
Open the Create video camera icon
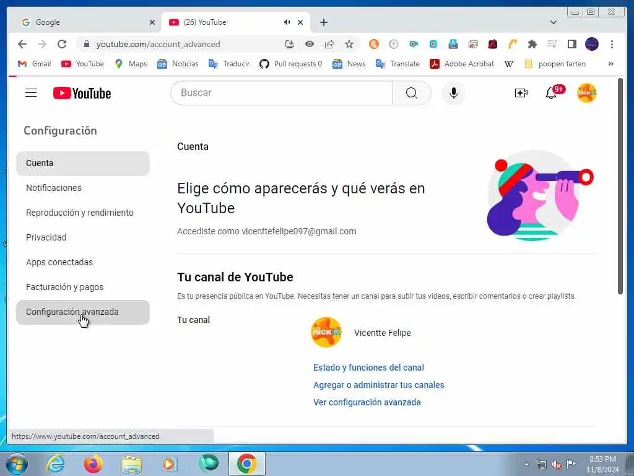click(x=521, y=93)
